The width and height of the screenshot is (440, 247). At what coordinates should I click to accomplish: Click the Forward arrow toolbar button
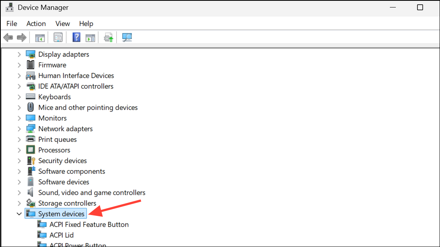tap(21, 38)
